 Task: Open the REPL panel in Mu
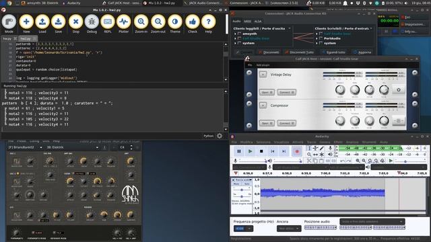tap(108, 22)
